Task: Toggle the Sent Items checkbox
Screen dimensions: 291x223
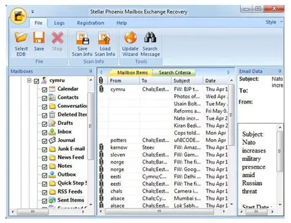Action: tap(44, 201)
